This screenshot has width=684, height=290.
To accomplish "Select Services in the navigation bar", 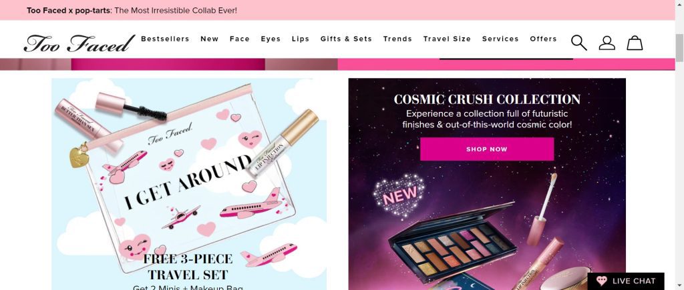I will (x=500, y=39).
